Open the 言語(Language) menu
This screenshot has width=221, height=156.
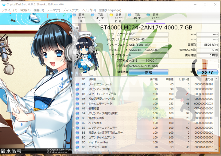[x=110, y=10]
